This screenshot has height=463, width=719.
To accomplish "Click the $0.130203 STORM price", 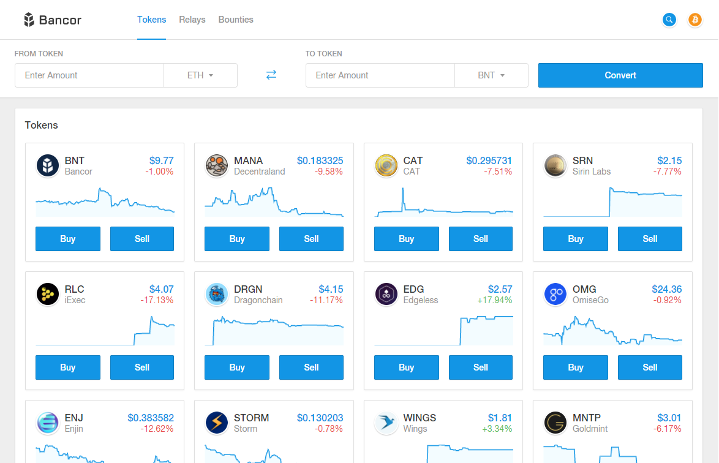I will (320, 418).
